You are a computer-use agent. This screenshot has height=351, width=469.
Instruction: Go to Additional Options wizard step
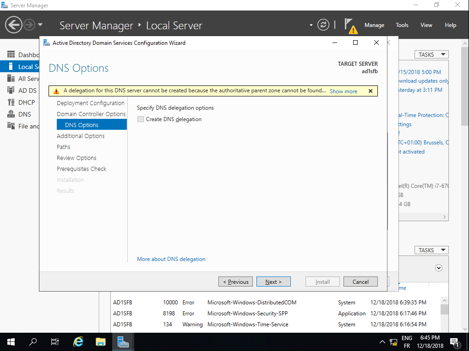coord(81,136)
